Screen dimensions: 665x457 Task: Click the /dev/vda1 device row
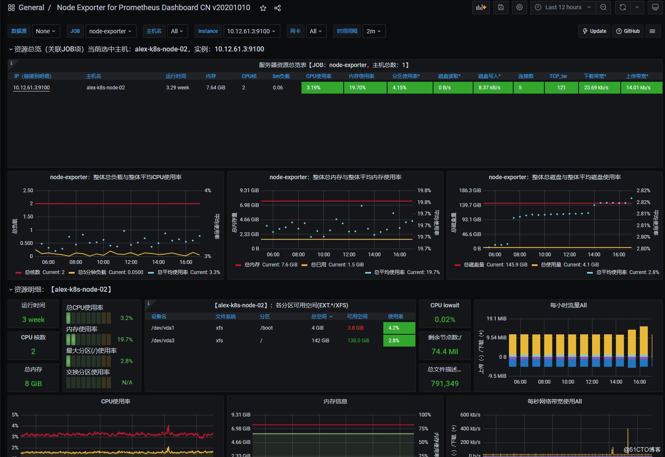(x=280, y=328)
